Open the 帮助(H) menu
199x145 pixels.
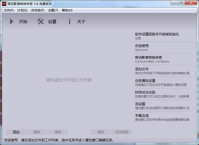point(67,10)
